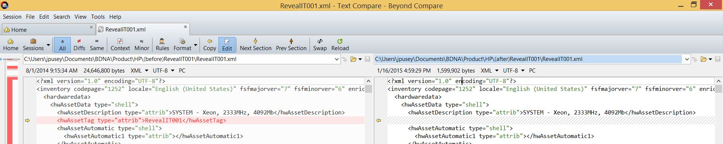This screenshot has width=723, height=144.
Task: Toggle the All display filter
Action: coord(63,45)
